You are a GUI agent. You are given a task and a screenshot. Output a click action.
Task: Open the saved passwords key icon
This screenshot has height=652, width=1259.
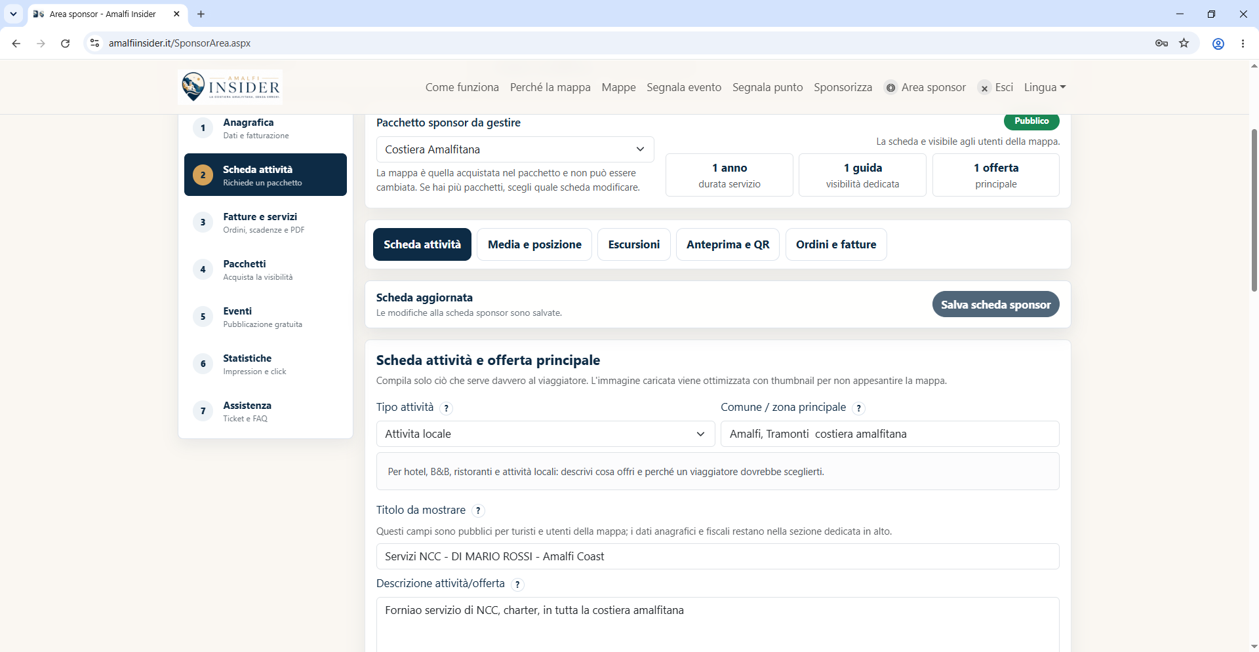click(1161, 43)
